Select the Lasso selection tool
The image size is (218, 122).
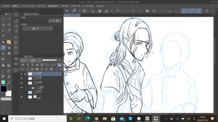click(x=3, y=30)
